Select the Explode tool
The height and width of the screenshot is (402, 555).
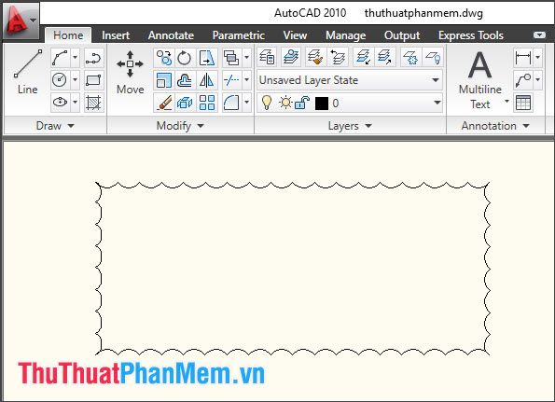pos(185,103)
